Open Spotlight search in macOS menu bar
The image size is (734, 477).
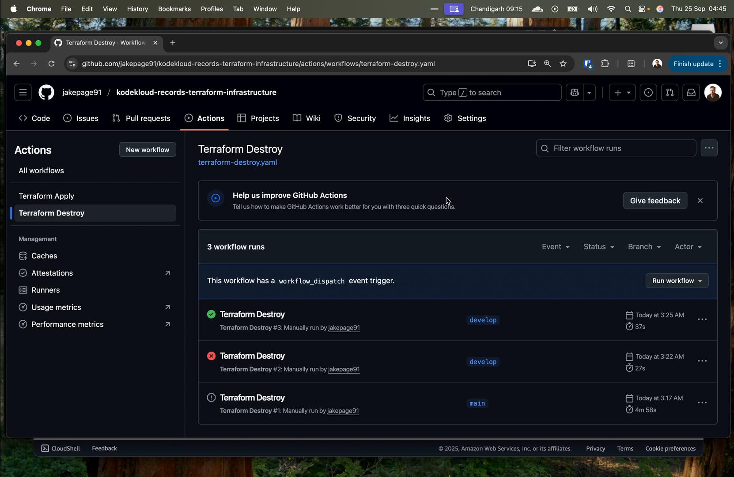(x=628, y=9)
